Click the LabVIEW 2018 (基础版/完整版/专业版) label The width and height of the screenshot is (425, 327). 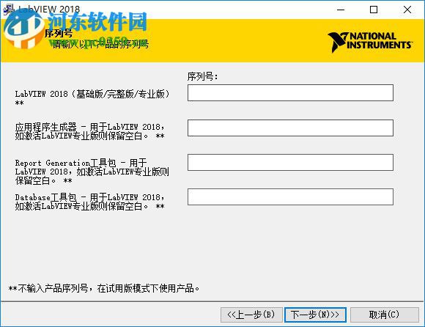[x=92, y=98]
